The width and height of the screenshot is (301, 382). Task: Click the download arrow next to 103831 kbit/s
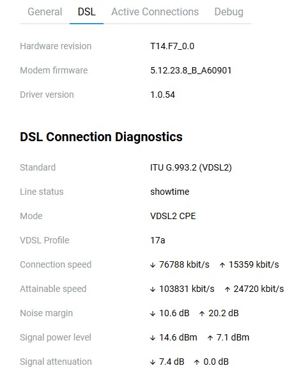(x=153, y=289)
